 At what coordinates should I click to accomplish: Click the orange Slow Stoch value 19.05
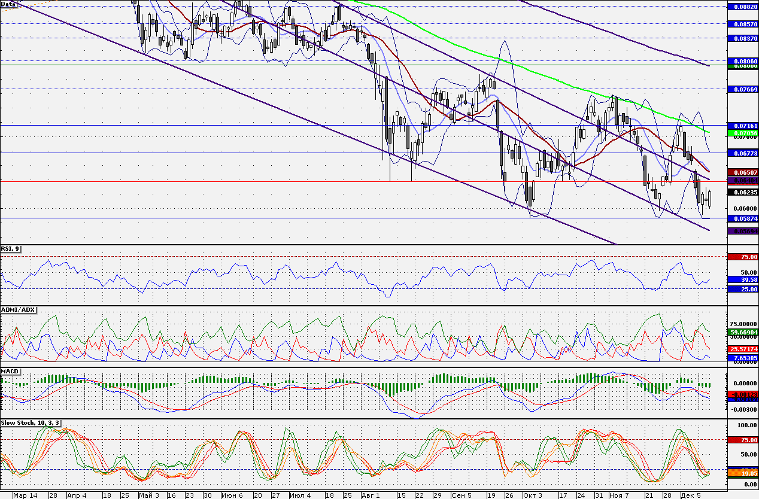coord(742,473)
